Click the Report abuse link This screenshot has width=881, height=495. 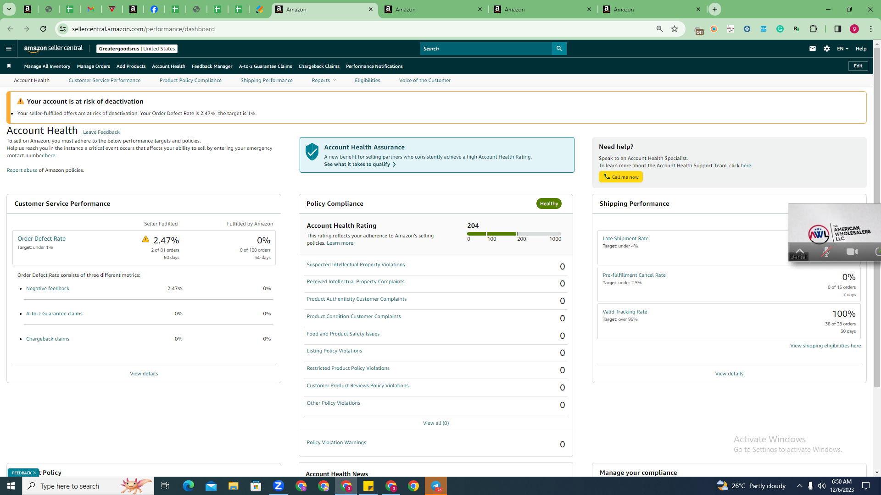pyautogui.click(x=22, y=170)
